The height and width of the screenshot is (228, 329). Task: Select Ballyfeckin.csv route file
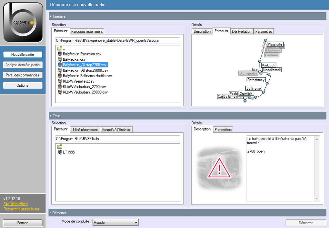point(74,59)
